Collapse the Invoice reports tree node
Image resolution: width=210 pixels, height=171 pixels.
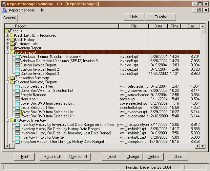8,52
